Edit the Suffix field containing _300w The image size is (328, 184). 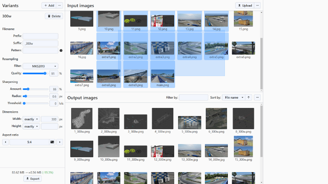(40, 43)
